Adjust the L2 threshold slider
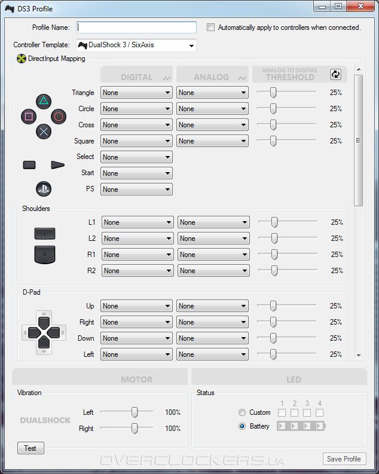 click(274, 238)
